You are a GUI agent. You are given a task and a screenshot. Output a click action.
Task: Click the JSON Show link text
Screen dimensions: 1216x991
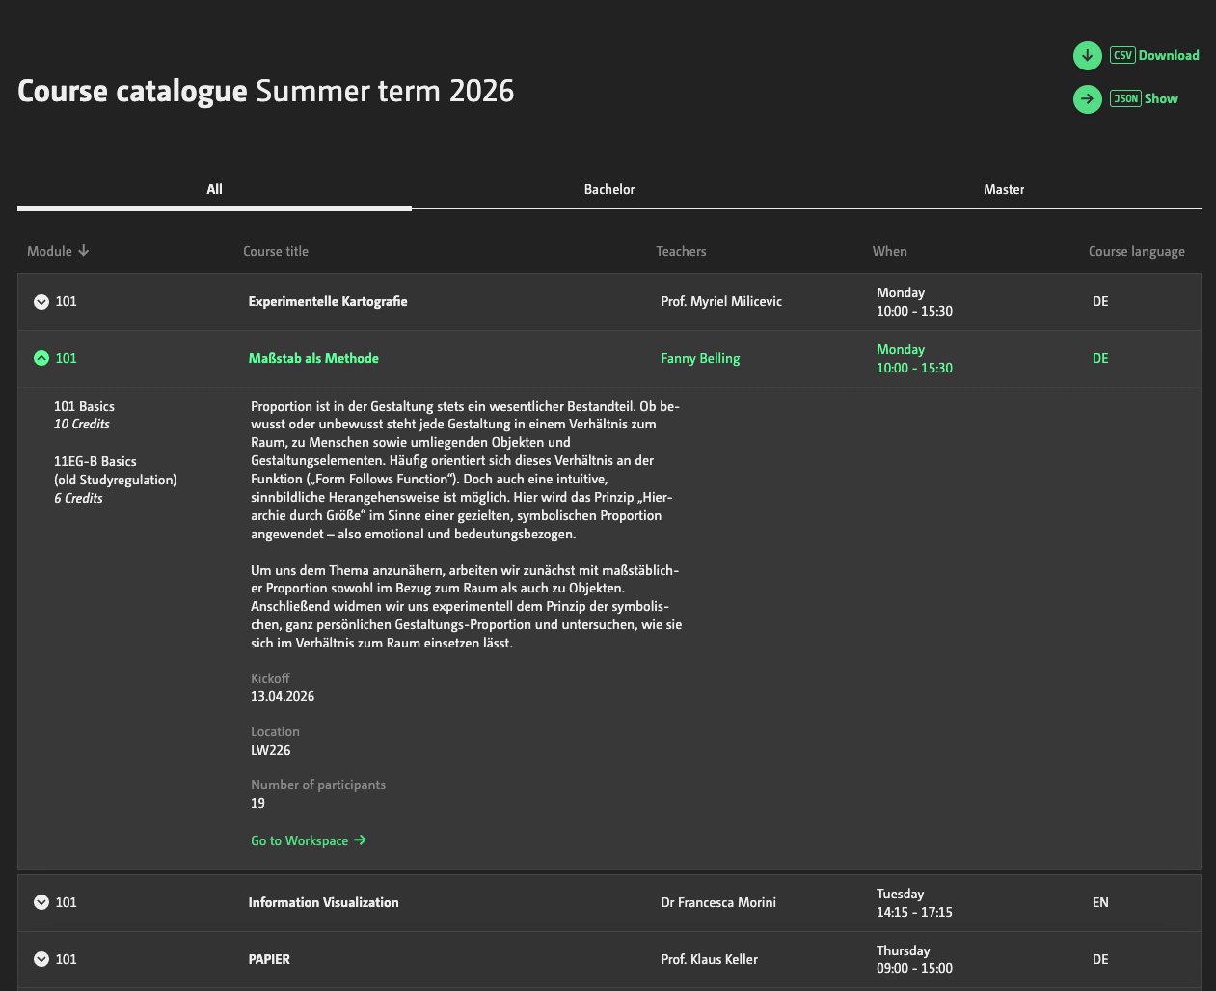(x=1145, y=98)
